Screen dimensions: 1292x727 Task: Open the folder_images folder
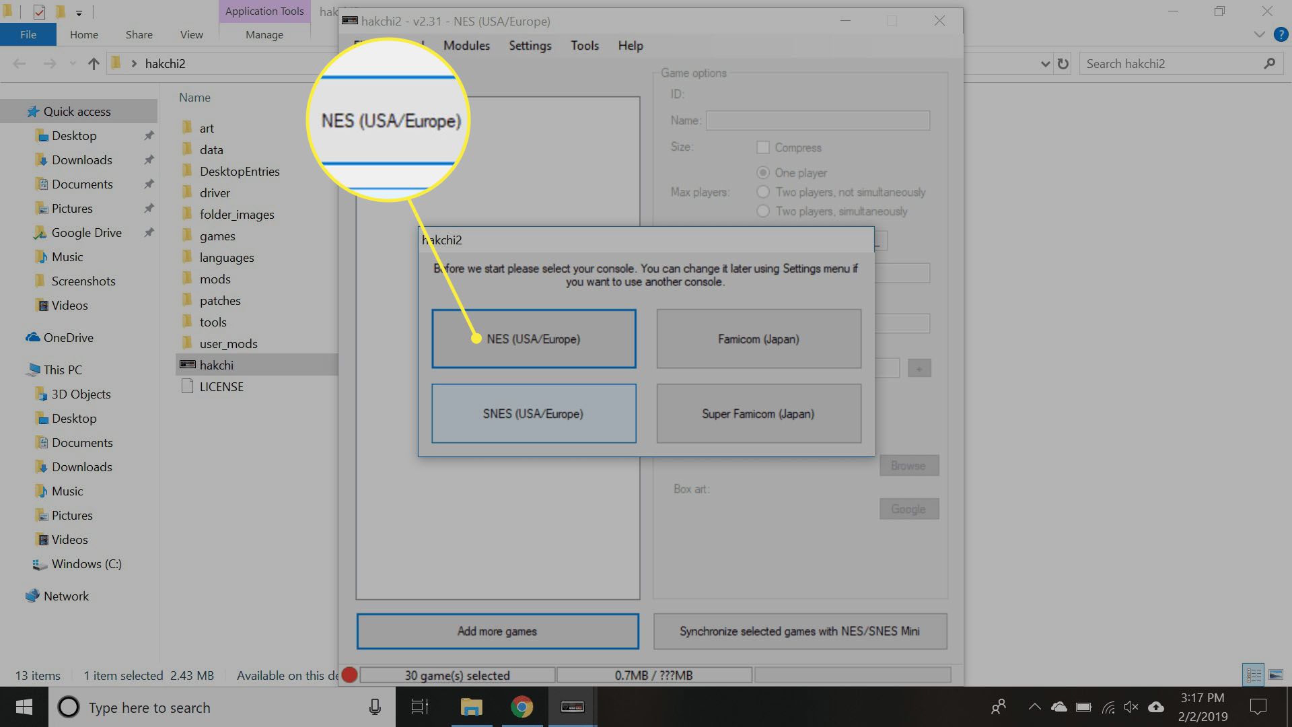tap(237, 214)
